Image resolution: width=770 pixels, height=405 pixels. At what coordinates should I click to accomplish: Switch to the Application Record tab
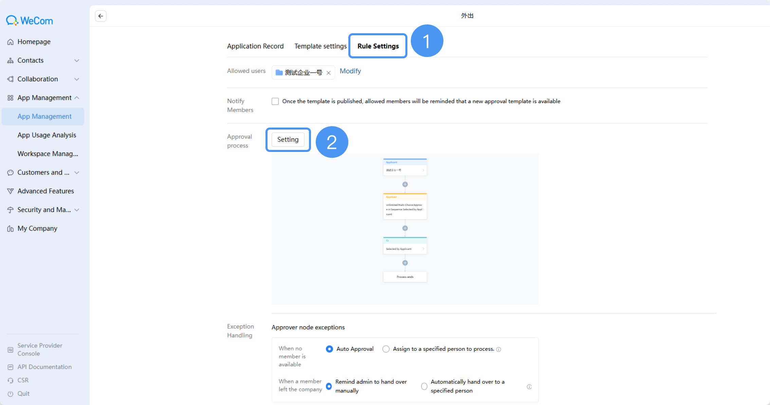tap(255, 46)
